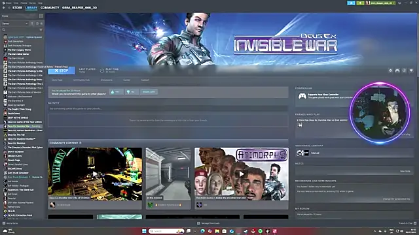Expand the Games collection dropdown
Viewport: 419px width, 235px height.
click(x=15, y=23)
